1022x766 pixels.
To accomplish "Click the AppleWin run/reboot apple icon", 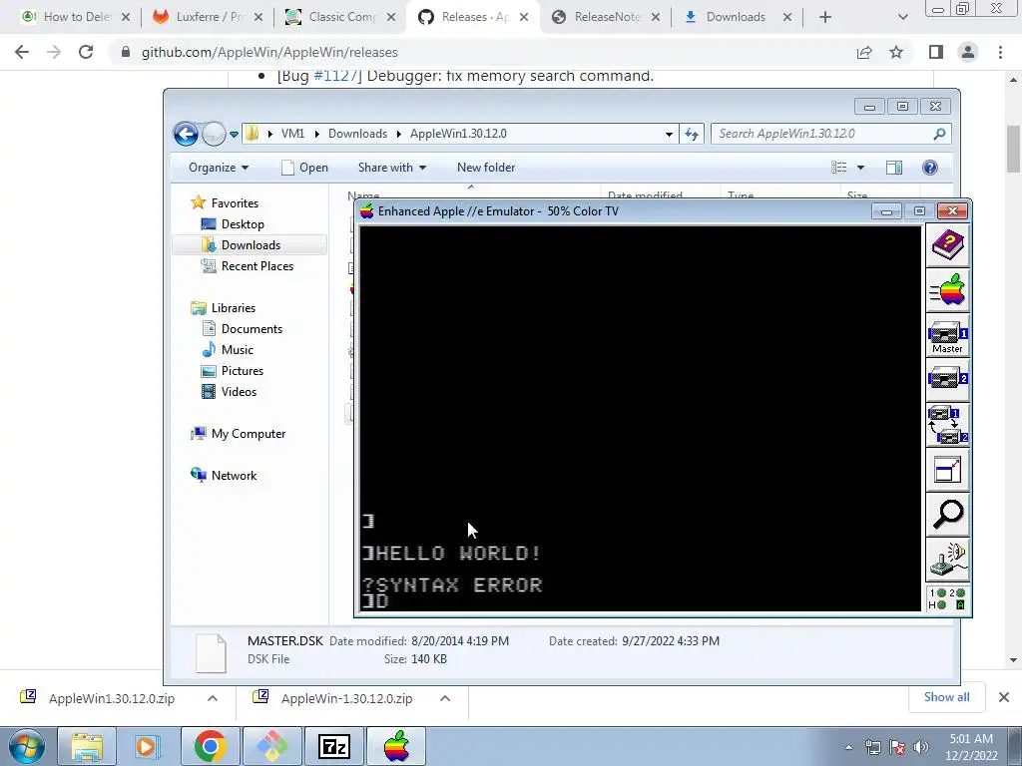I will tap(948, 290).
